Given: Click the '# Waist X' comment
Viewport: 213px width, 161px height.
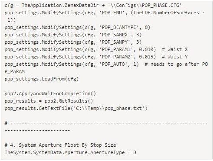Looking at the screenshot, I should coord(175,49).
